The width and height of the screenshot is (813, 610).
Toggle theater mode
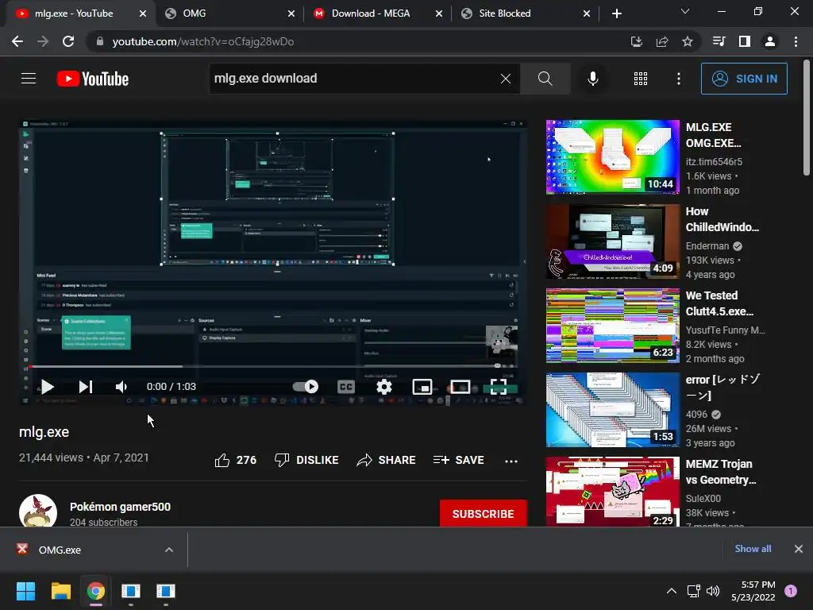460,387
